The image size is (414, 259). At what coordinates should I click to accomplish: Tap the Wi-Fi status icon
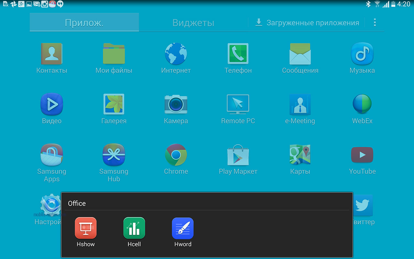pos(377,4)
